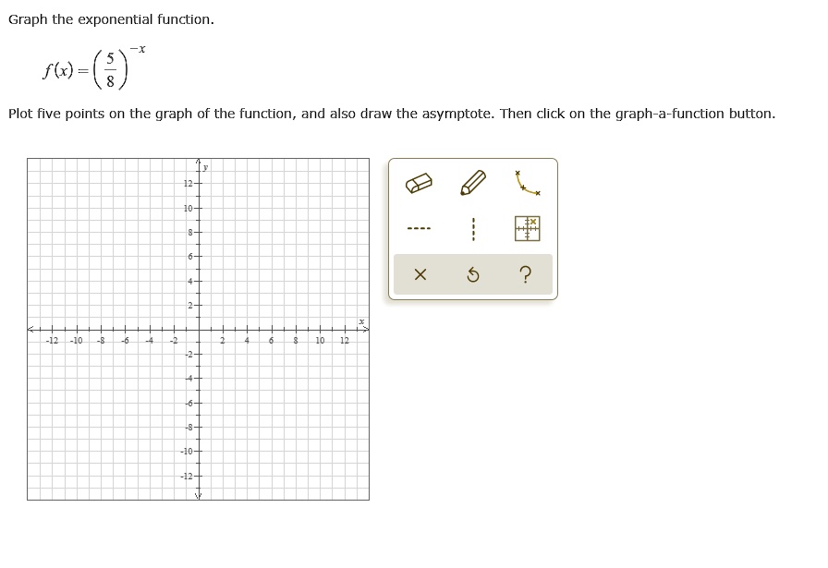The image size is (828, 568).
Task: Click the graph-a-function button
Action: coord(527,227)
